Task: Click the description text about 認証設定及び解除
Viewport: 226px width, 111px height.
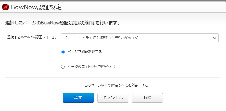Action: pyautogui.click(x=63, y=23)
